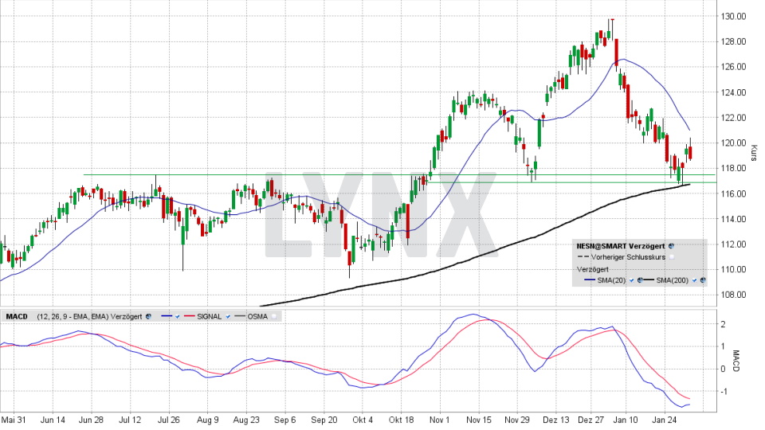Click the Jan 24 date axis label

665,420
